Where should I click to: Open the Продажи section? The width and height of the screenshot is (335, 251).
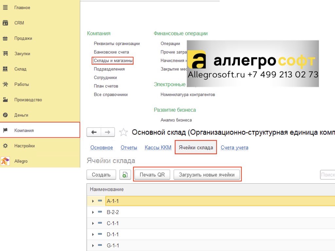[x=40, y=39]
